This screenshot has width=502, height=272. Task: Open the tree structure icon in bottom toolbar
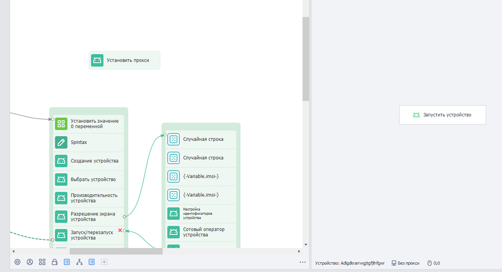[79, 262]
